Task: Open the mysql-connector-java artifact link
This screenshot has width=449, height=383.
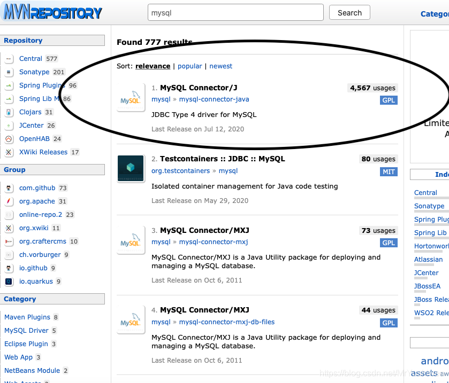Action: pyautogui.click(x=214, y=99)
